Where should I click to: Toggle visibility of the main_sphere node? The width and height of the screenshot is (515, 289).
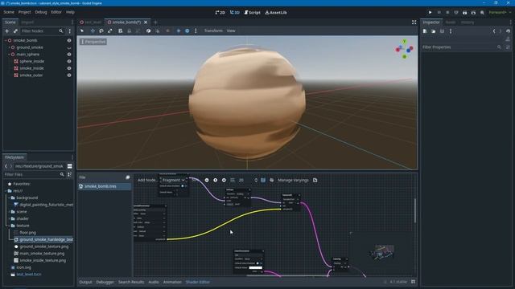click(x=69, y=55)
